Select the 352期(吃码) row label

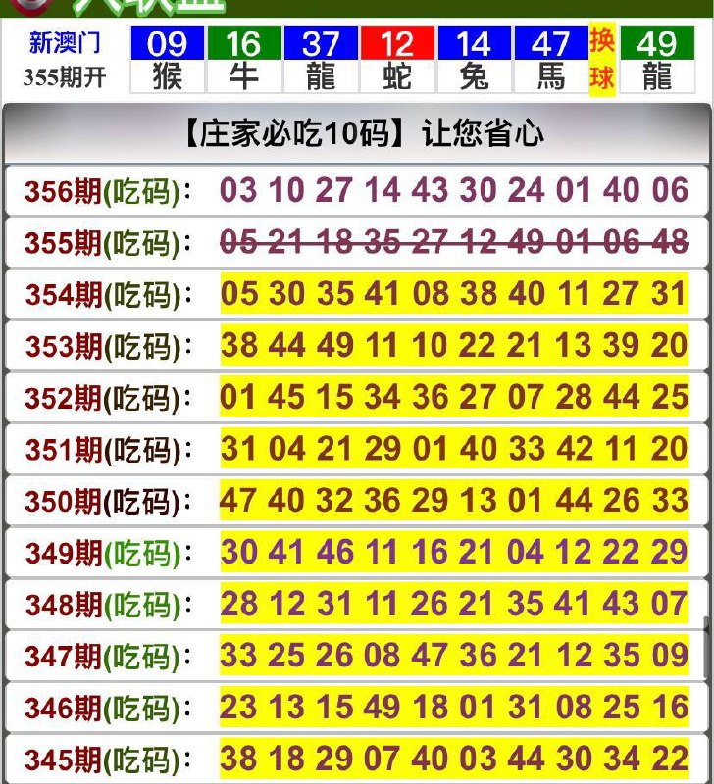coord(108,399)
